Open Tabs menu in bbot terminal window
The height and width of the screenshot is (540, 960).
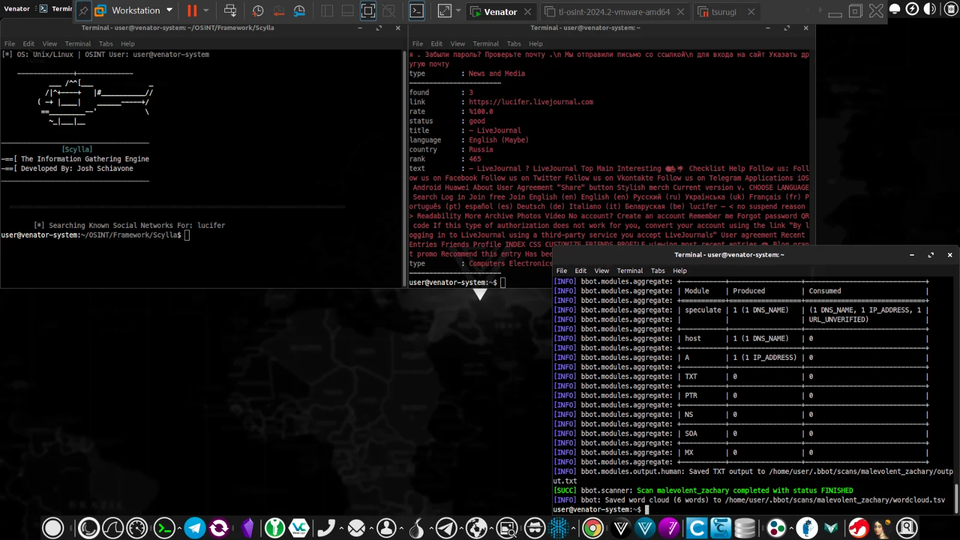(658, 271)
